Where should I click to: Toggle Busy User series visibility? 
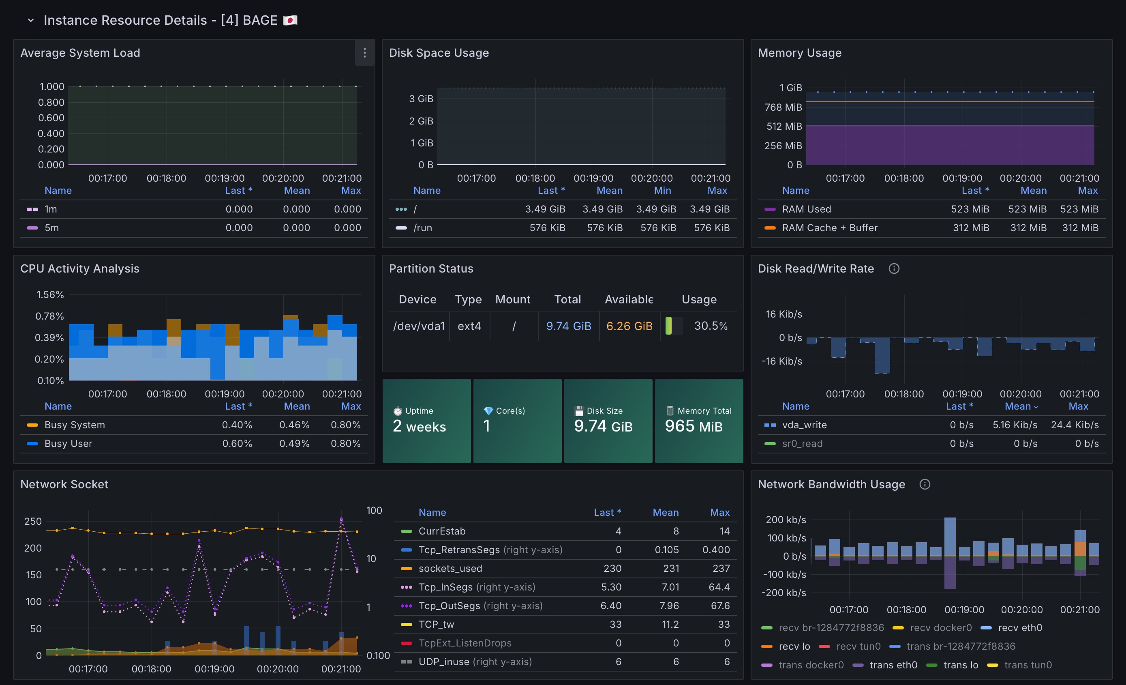tap(68, 444)
